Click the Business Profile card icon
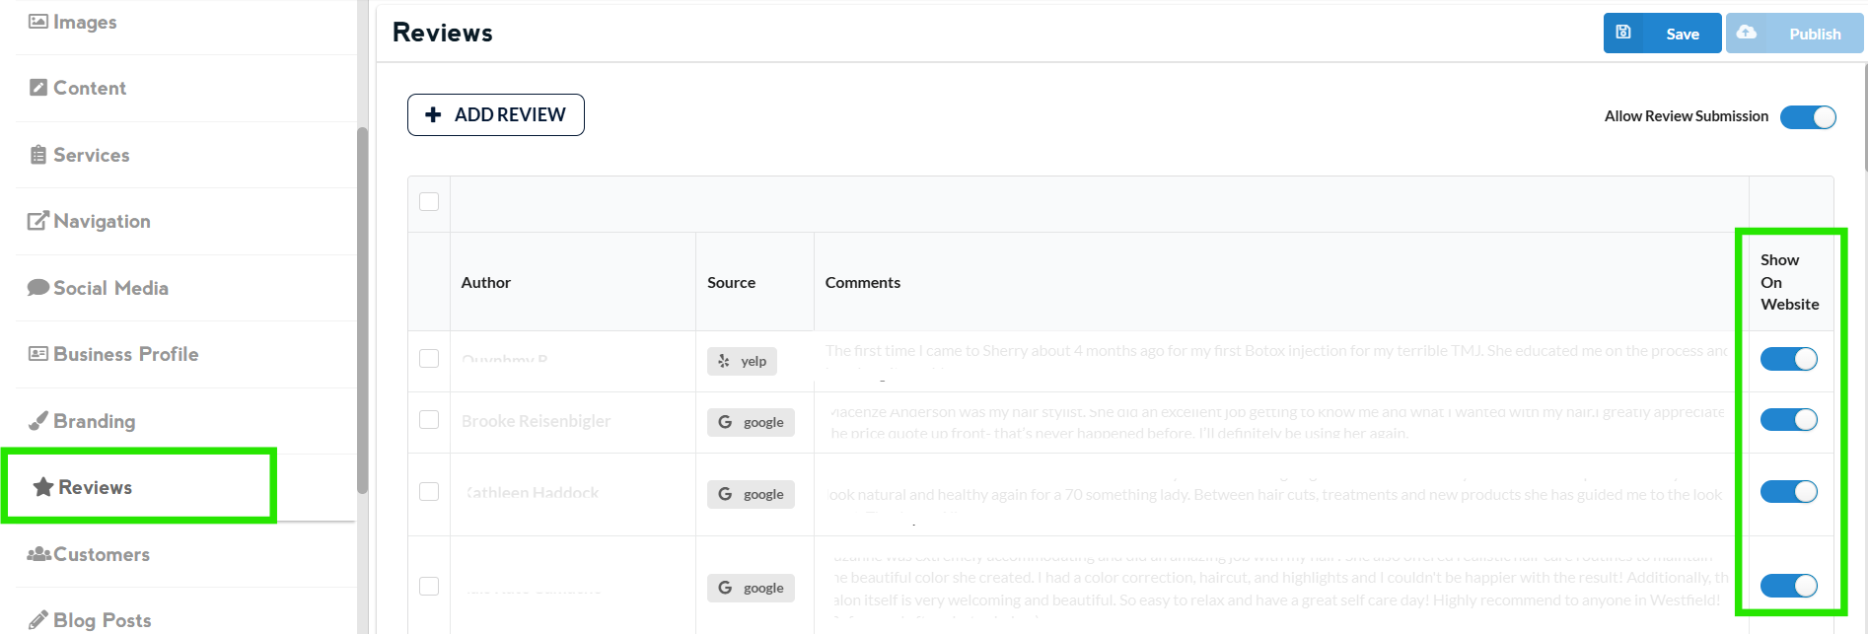 (x=38, y=354)
